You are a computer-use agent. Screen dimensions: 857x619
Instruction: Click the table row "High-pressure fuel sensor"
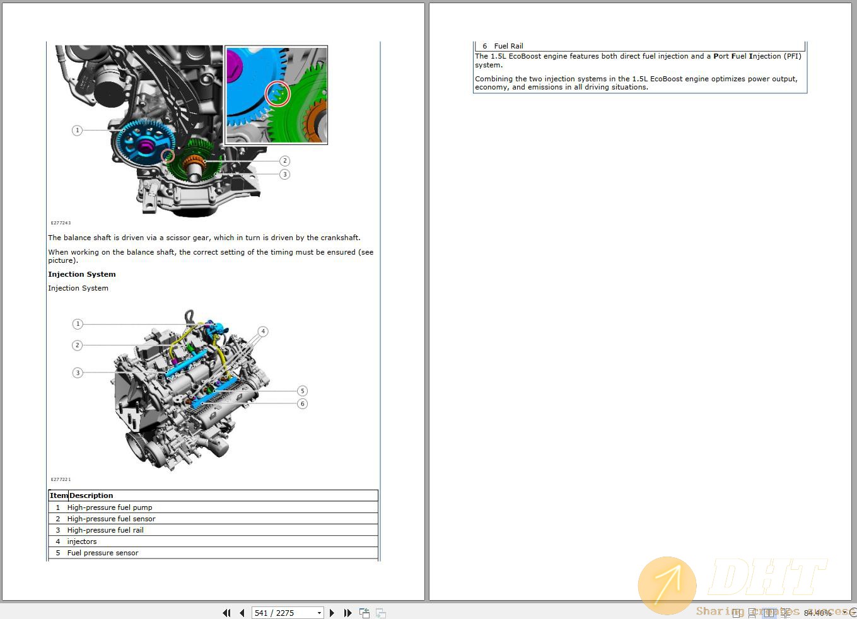click(213, 519)
